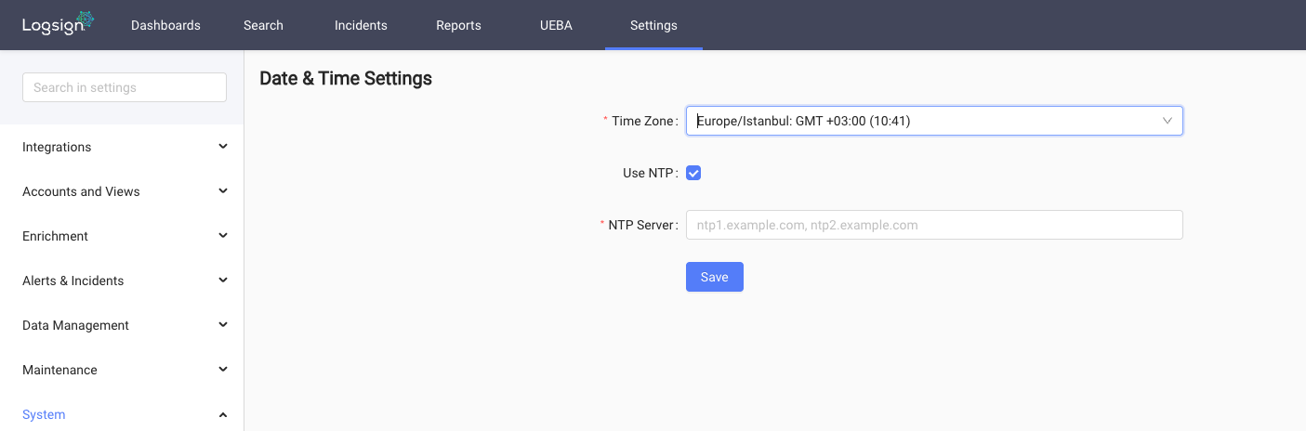Expand the Enrichment section chevron
Image resolution: width=1306 pixels, height=431 pixels.
pos(223,236)
